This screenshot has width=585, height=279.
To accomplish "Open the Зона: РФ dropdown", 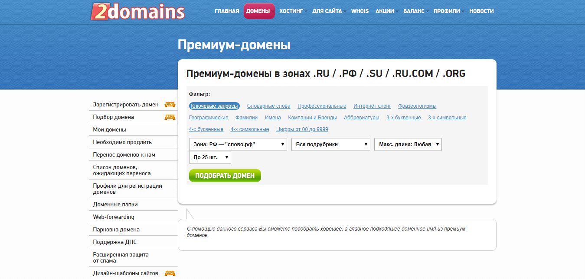I will (238, 144).
